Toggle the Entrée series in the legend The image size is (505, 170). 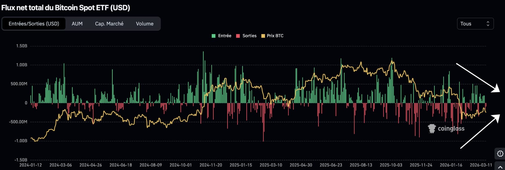[224, 36]
